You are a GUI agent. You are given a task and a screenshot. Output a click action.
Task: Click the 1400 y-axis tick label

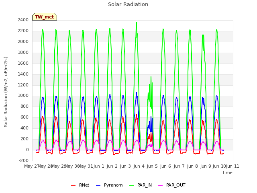(x=23, y=74)
